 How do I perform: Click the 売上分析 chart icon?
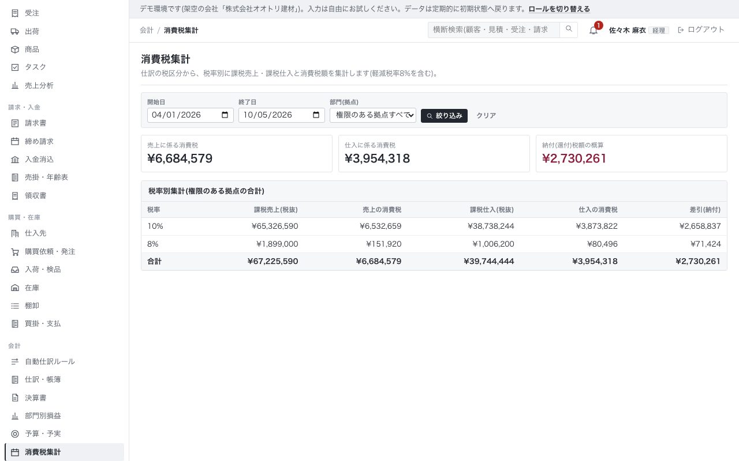[x=15, y=86]
